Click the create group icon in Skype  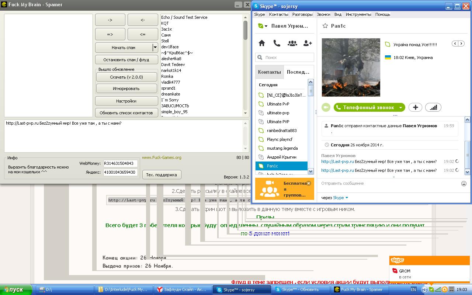(x=292, y=43)
